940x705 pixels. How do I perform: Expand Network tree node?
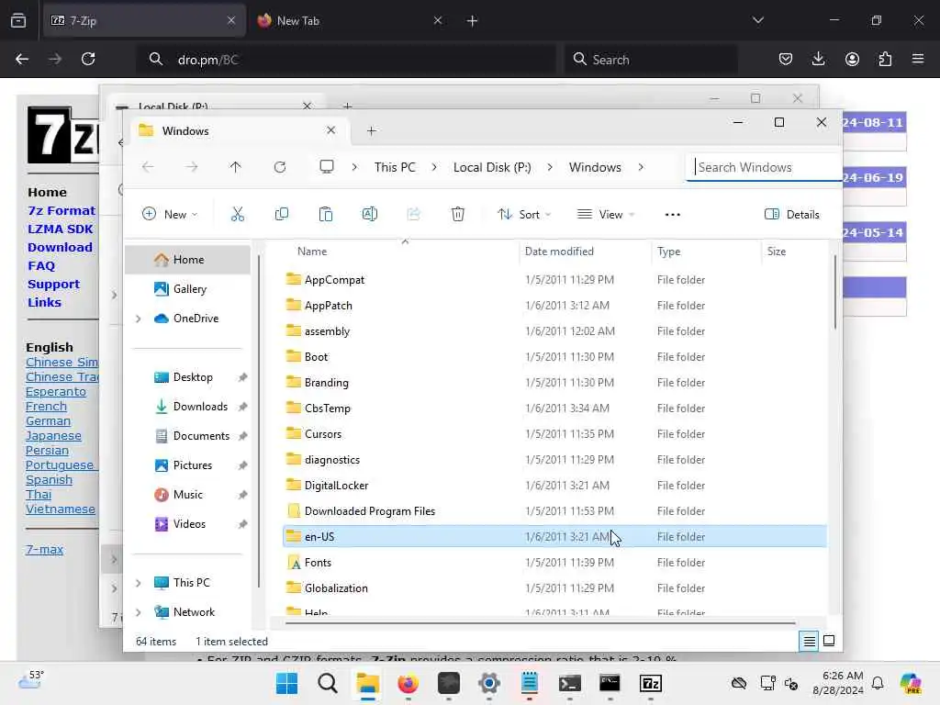[x=139, y=612]
